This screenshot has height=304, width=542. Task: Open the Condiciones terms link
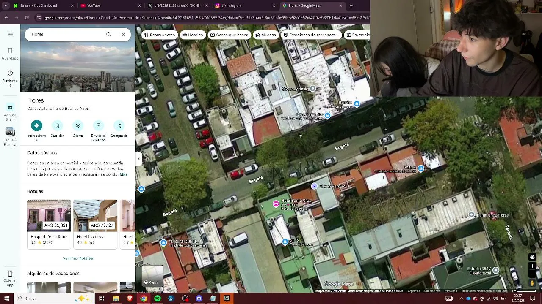[432, 291]
